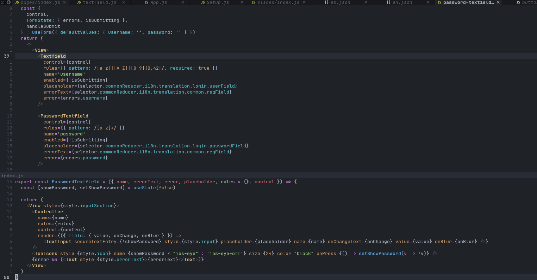Click the setShowPassword(v ⇒ !v) call
This screenshot has height=280, width=537.
pos(393,253)
